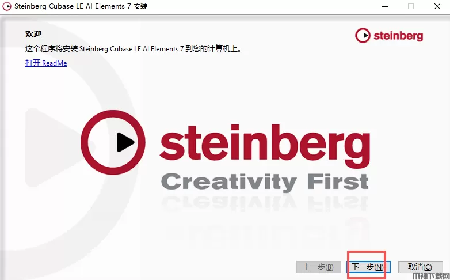450x280 pixels.
Task: Close the Cubase installer window
Action: (437, 6)
